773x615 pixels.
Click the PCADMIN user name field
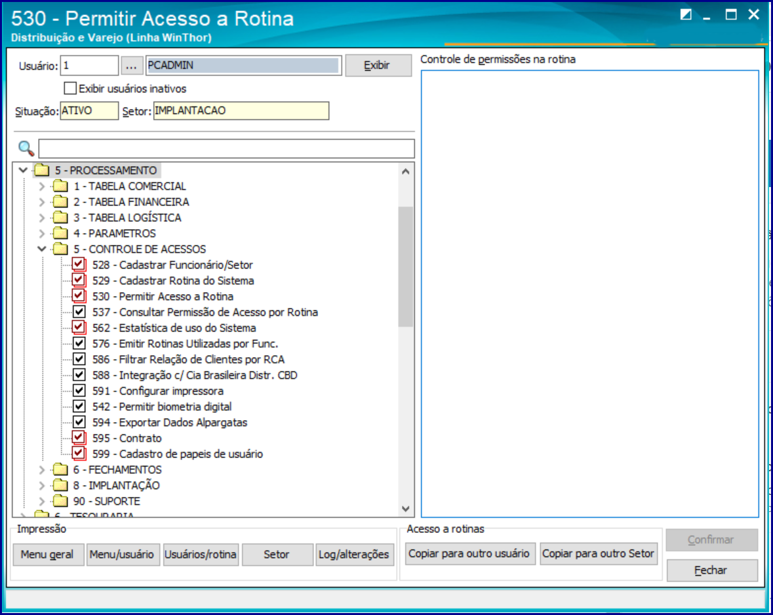pos(243,65)
